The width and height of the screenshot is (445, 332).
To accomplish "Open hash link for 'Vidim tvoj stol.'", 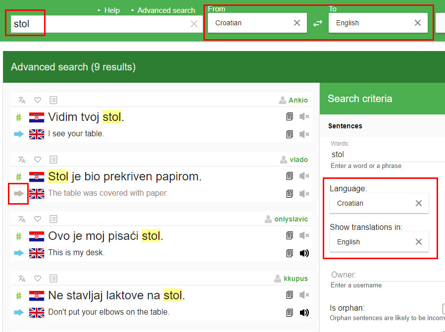I will (19, 117).
